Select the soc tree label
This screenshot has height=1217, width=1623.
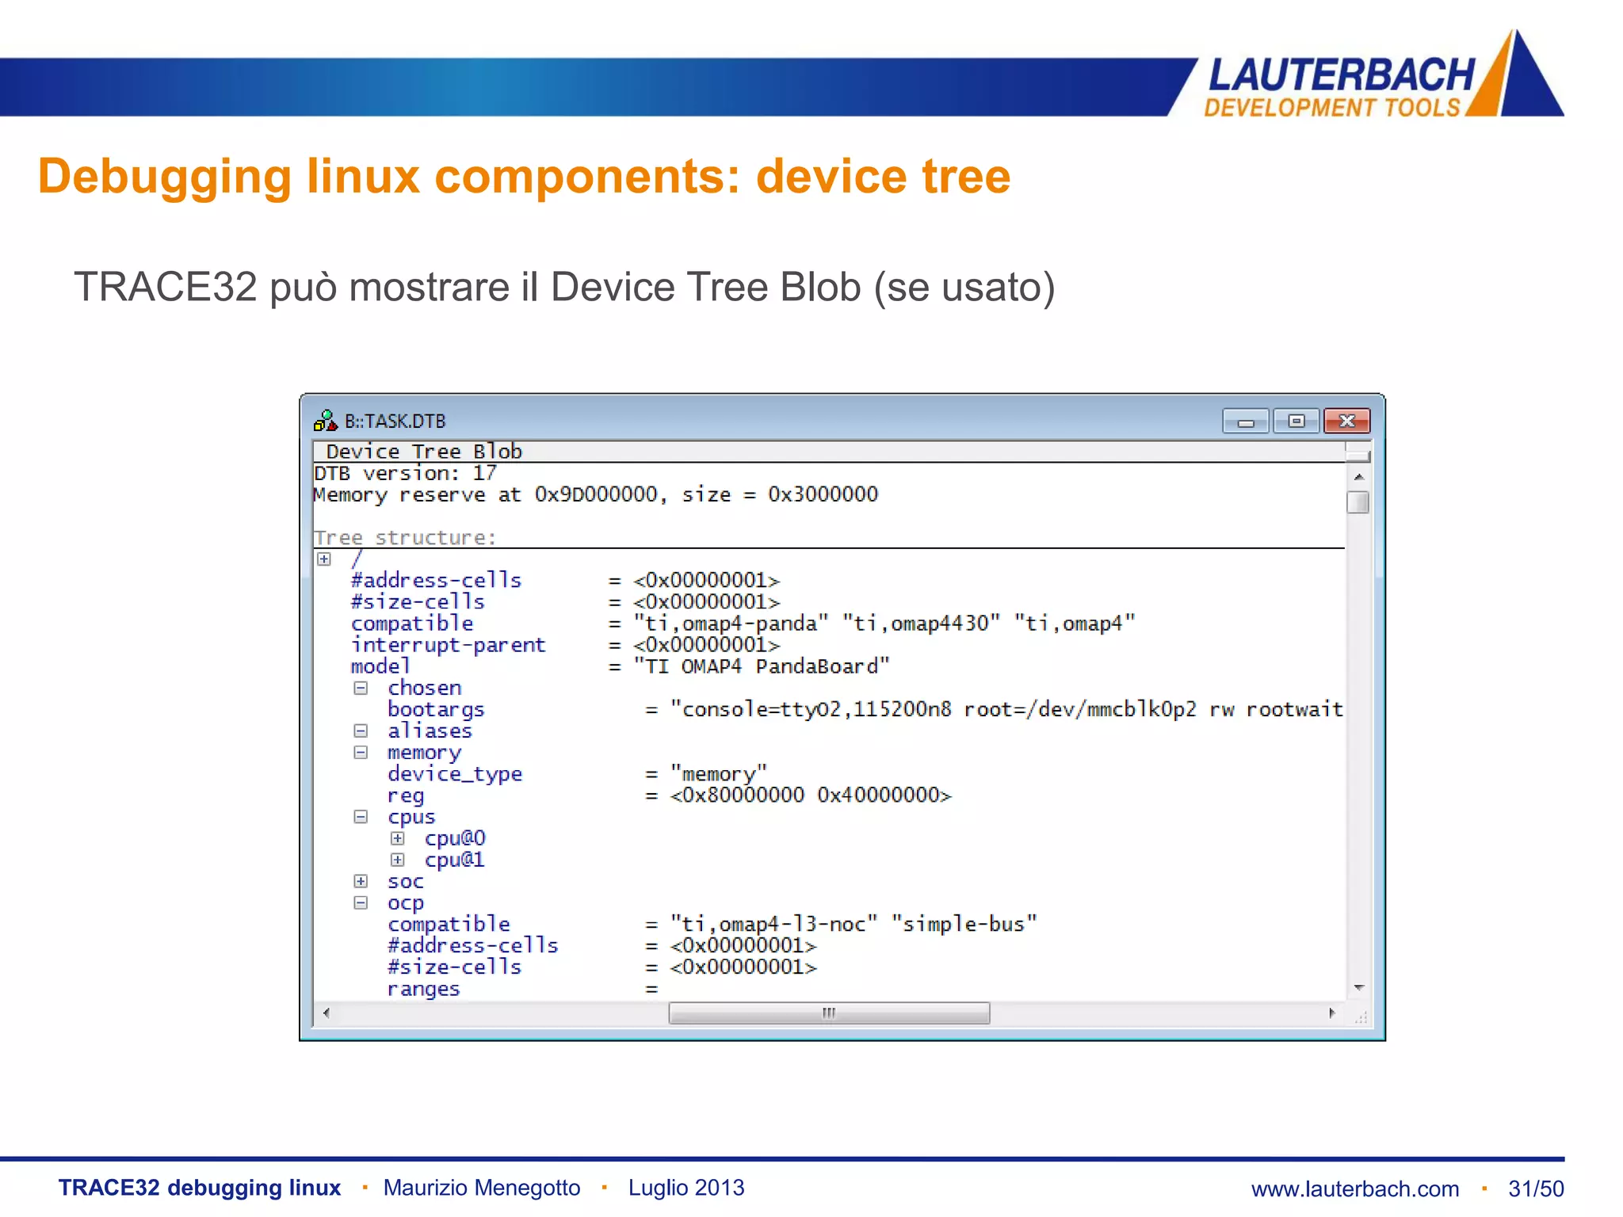tap(406, 881)
